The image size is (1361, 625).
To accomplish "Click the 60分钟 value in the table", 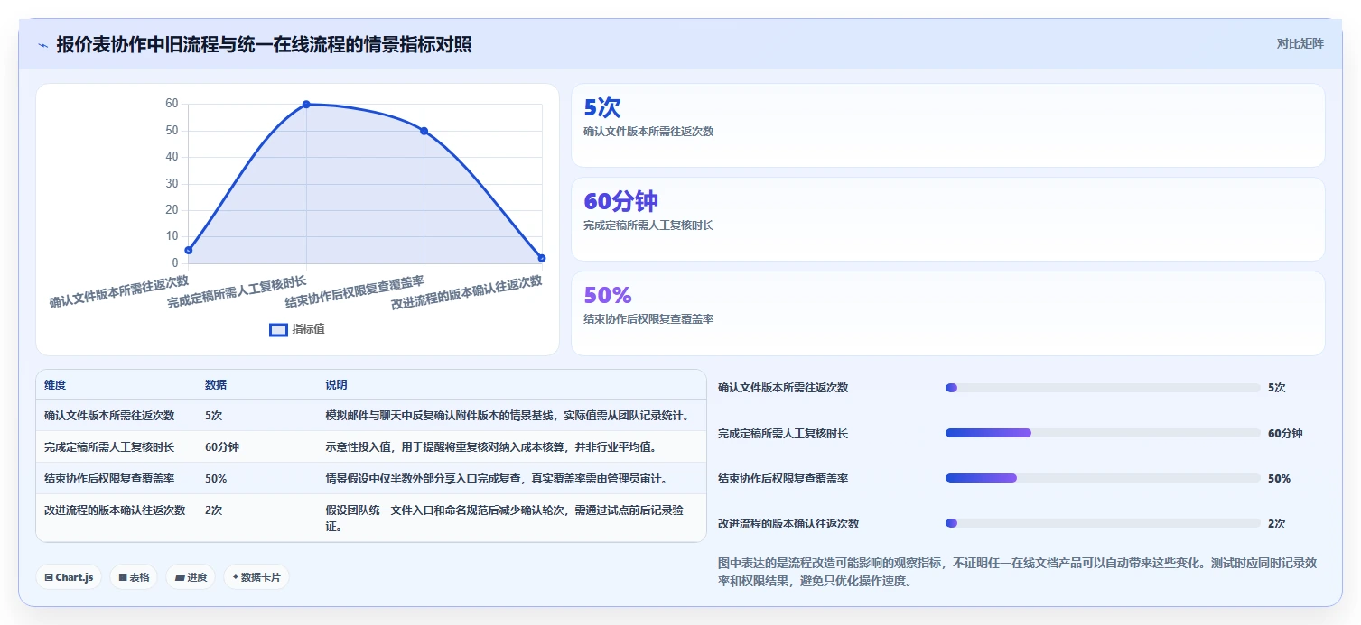I will point(222,446).
